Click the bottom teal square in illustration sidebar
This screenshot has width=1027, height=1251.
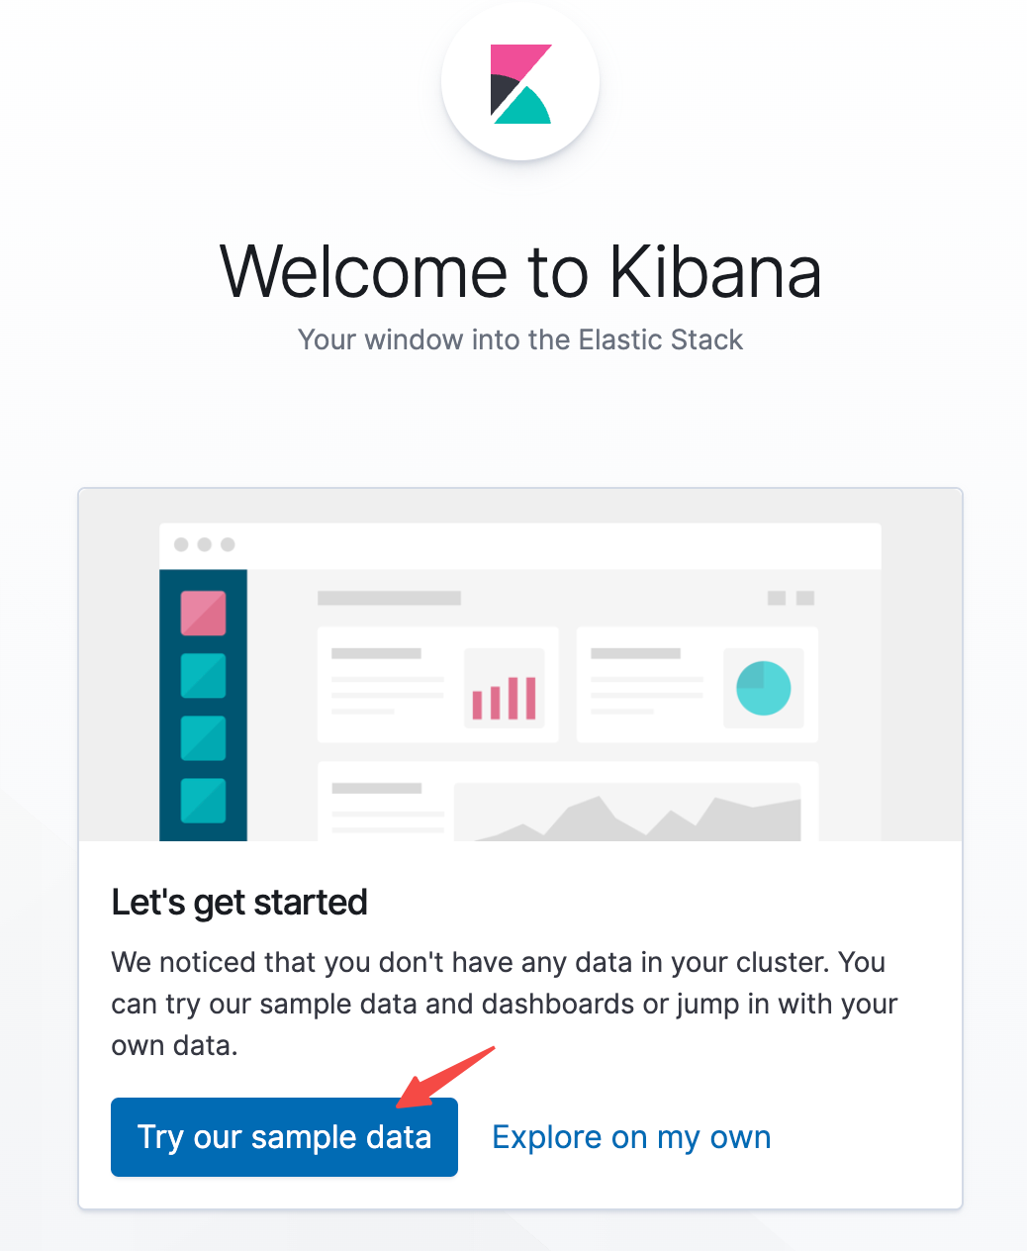click(x=203, y=801)
